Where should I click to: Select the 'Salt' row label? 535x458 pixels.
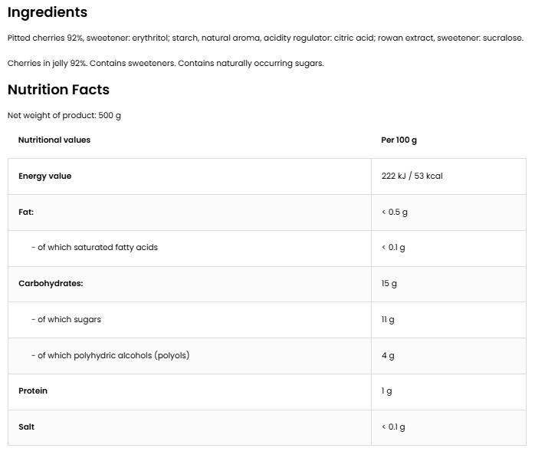(26, 427)
